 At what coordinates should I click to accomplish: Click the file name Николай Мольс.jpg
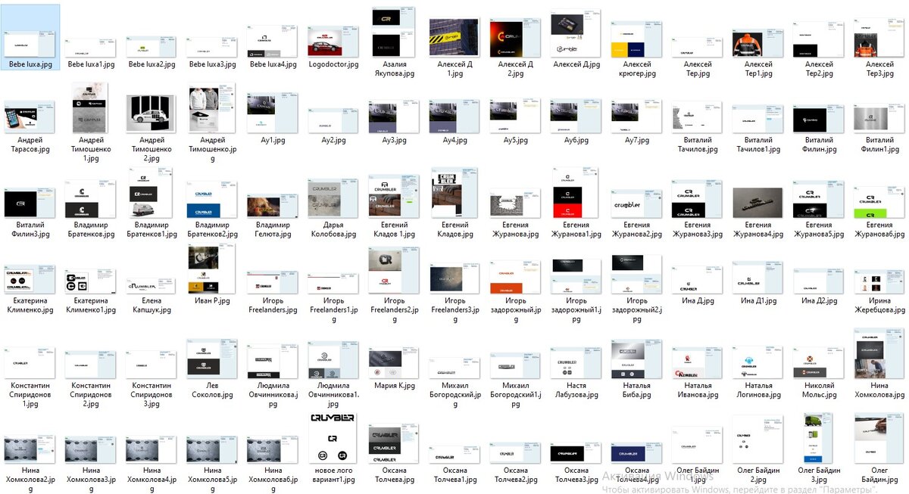point(819,390)
